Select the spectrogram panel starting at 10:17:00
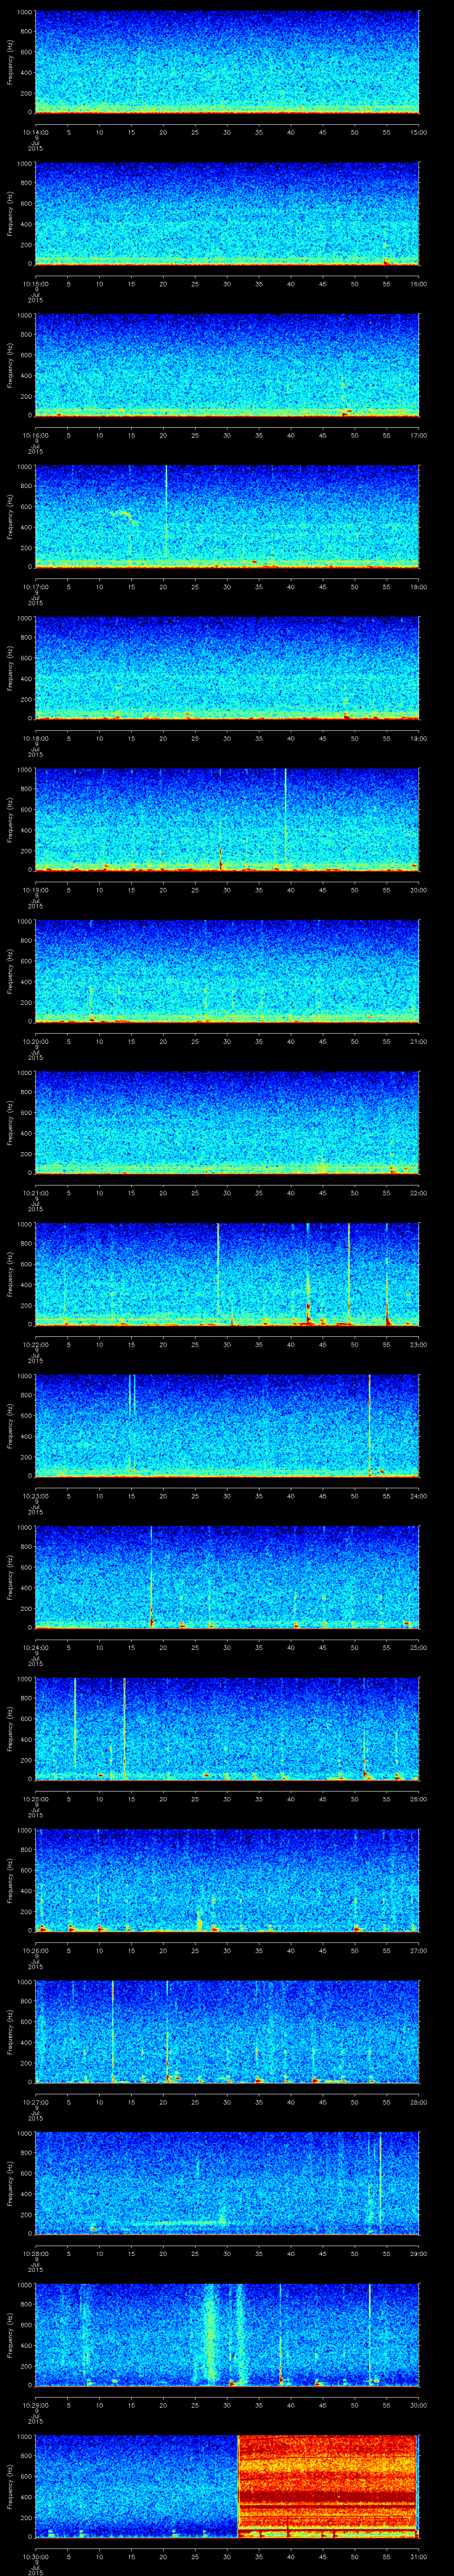This screenshot has width=454, height=2576. click(x=227, y=517)
